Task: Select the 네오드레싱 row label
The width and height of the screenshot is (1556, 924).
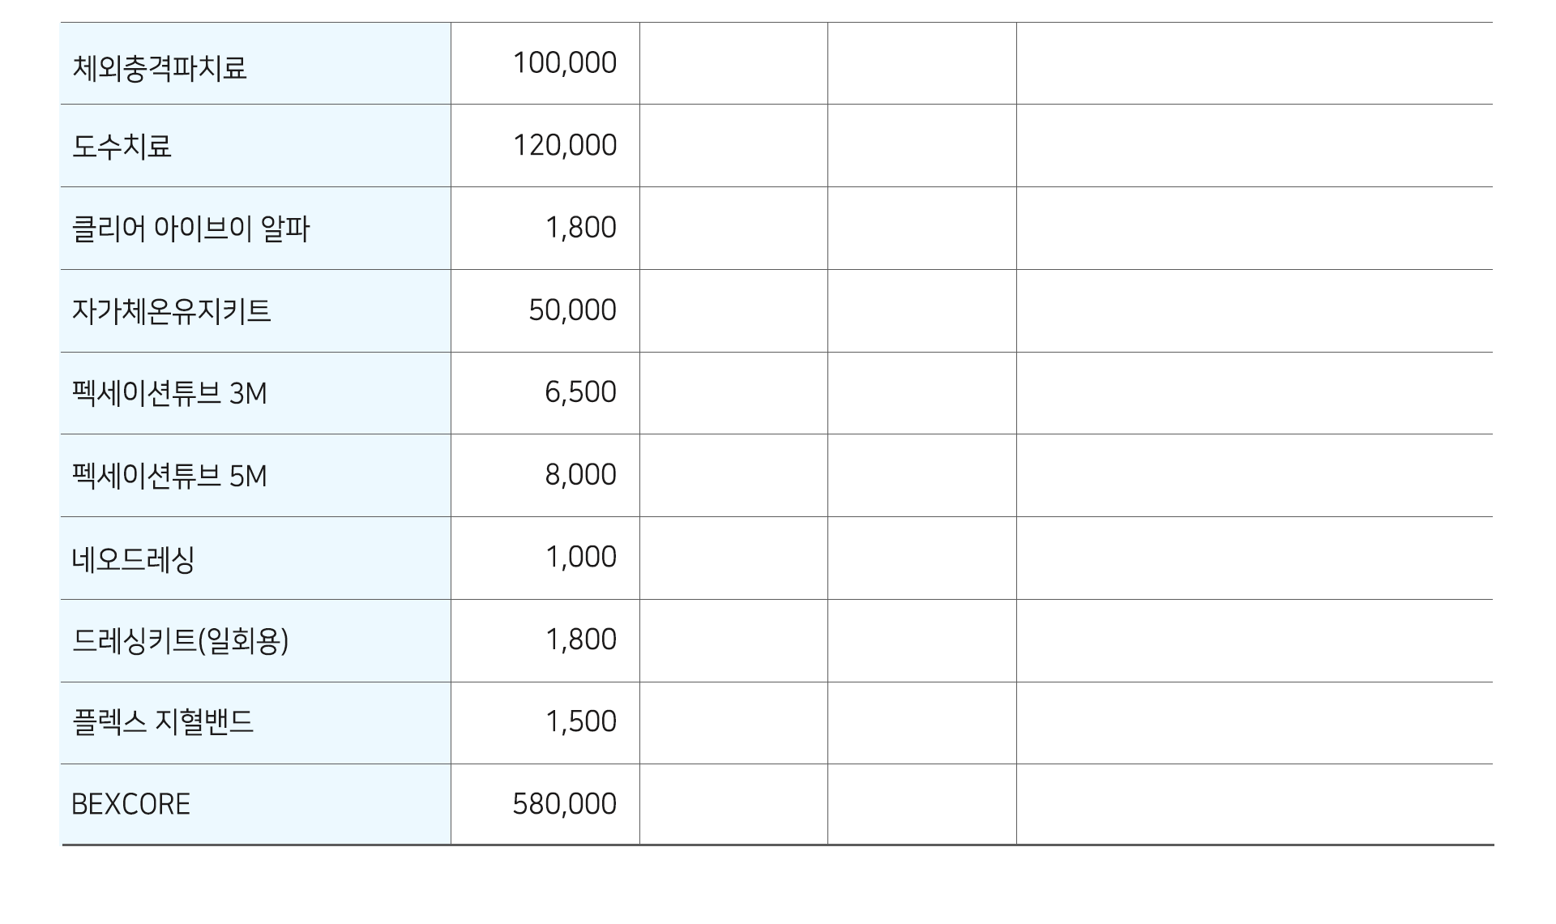Action: pyautogui.click(x=133, y=559)
